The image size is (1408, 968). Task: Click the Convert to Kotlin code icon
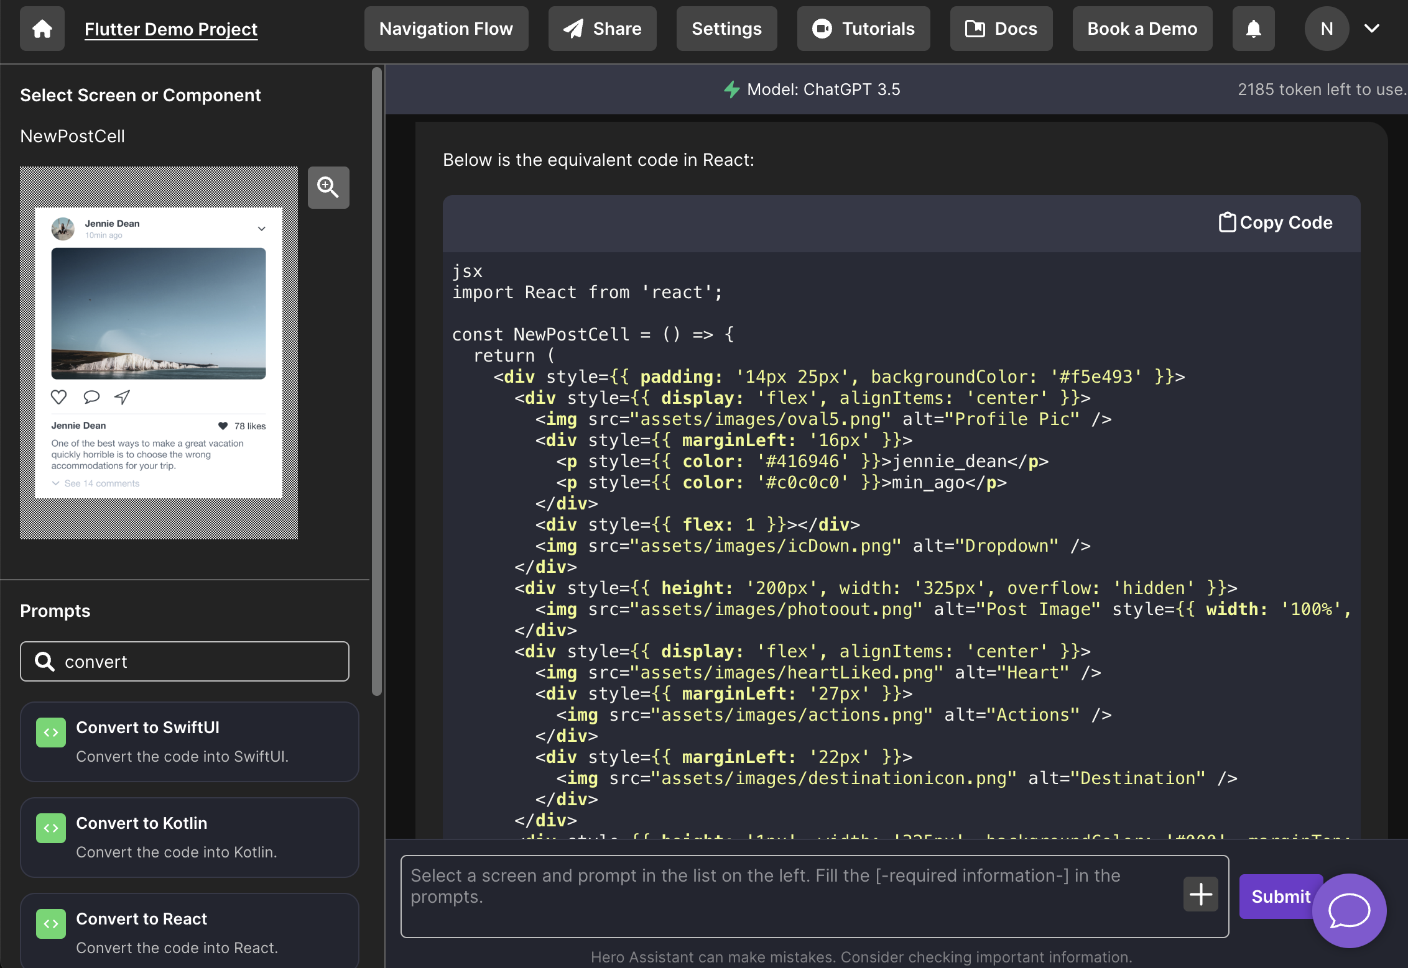coord(51,828)
